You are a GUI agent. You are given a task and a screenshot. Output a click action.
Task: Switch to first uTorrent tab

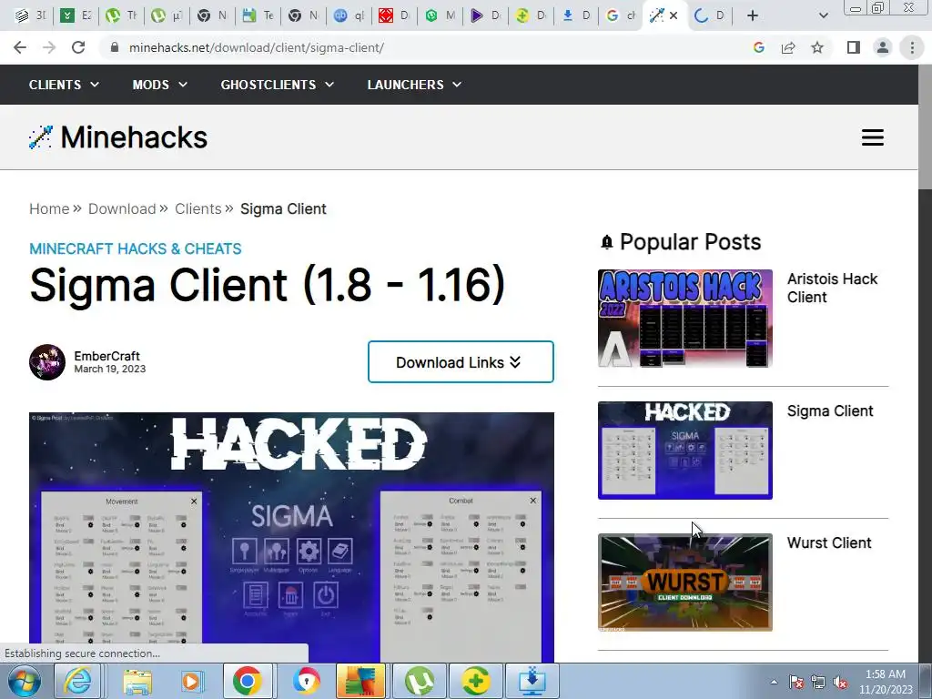click(121, 15)
